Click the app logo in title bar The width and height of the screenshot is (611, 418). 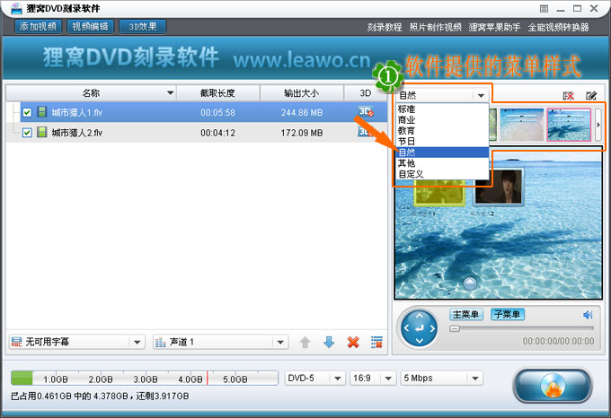coord(16,8)
